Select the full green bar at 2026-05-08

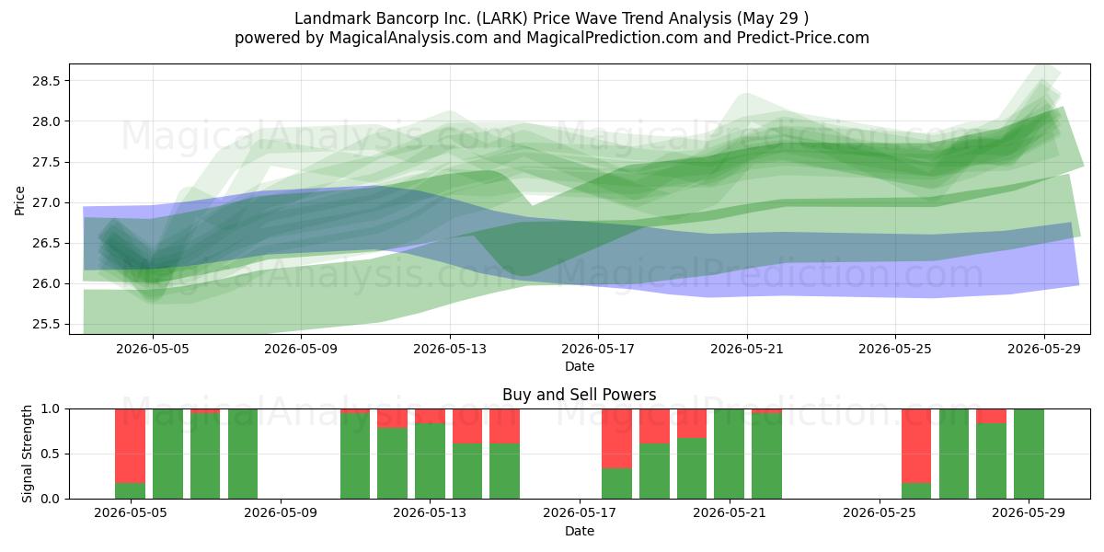tap(243, 454)
